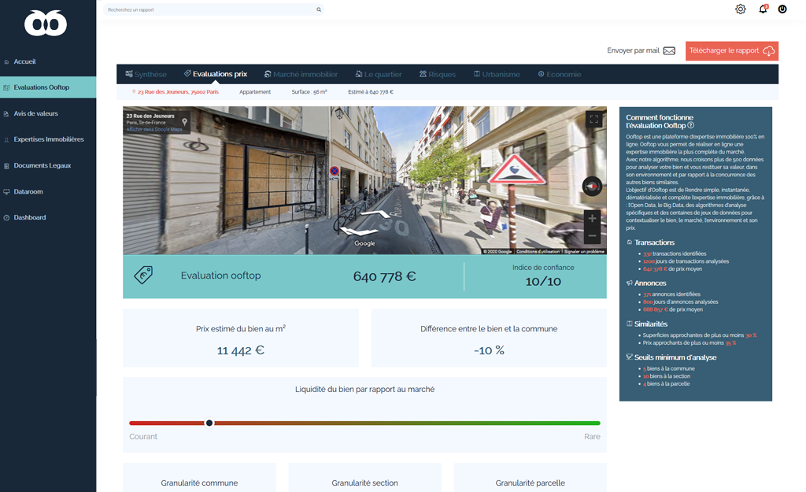Switch to the Economie tab
Viewport: 806px width, 492px height.
tap(560, 74)
